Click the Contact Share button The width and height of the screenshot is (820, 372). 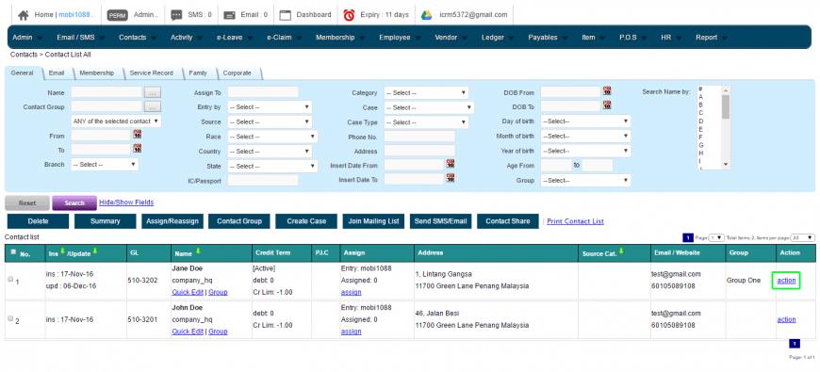(508, 221)
